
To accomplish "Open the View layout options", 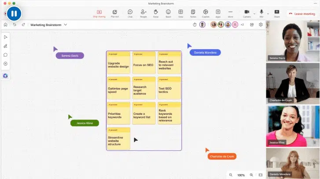I will (180, 14).
